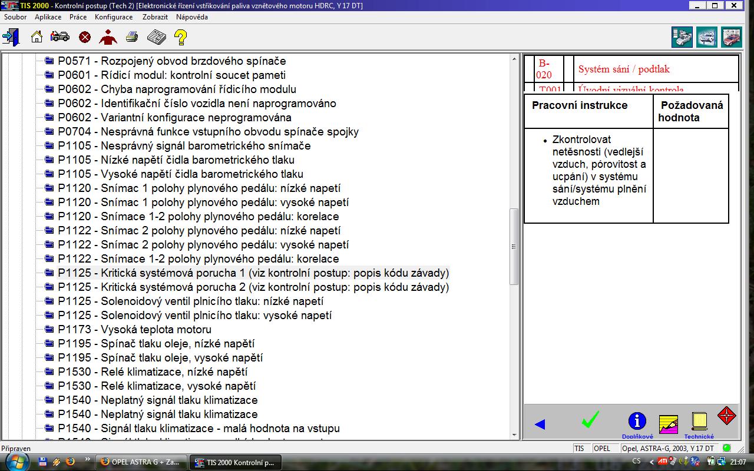Open vehicle selection car icon
This screenshot has width=754, height=471.
(60, 37)
